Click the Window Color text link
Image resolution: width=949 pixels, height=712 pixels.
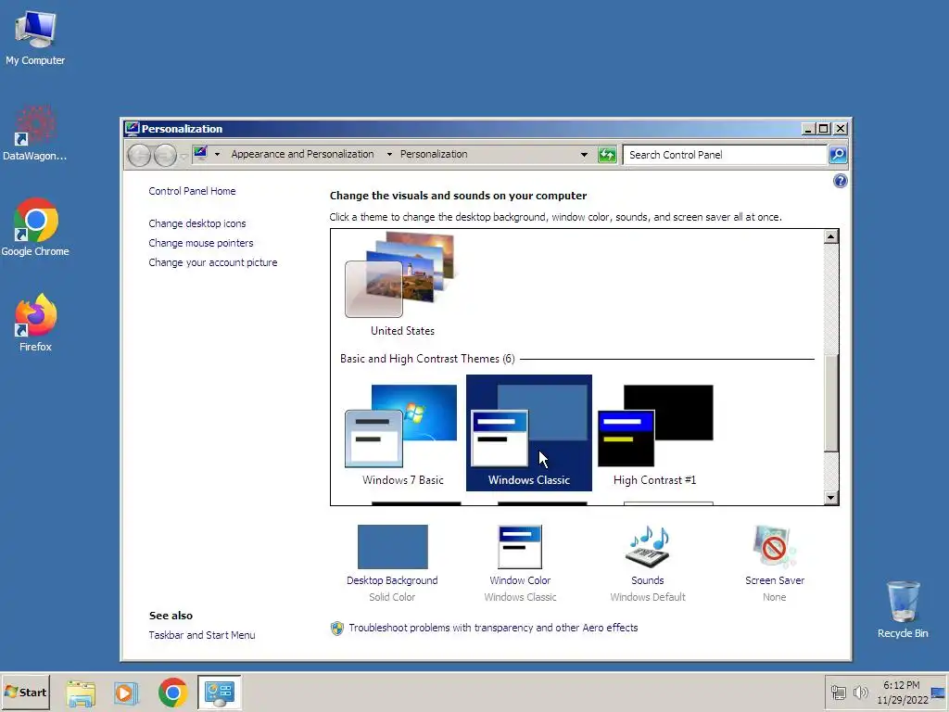pos(520,580)
